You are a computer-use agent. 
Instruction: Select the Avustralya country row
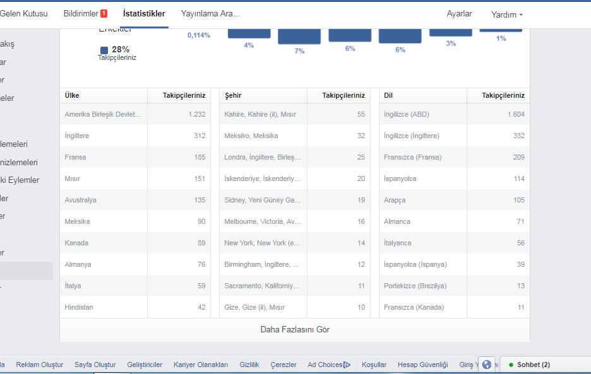(135, 200)
